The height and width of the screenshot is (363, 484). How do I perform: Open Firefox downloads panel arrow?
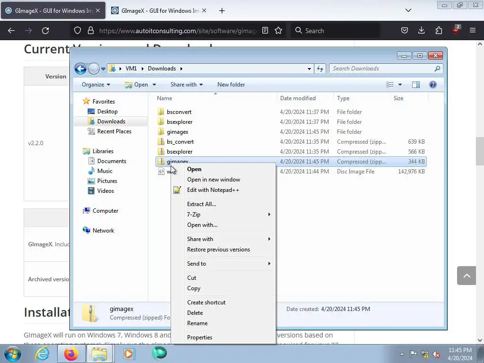point(421,30)
